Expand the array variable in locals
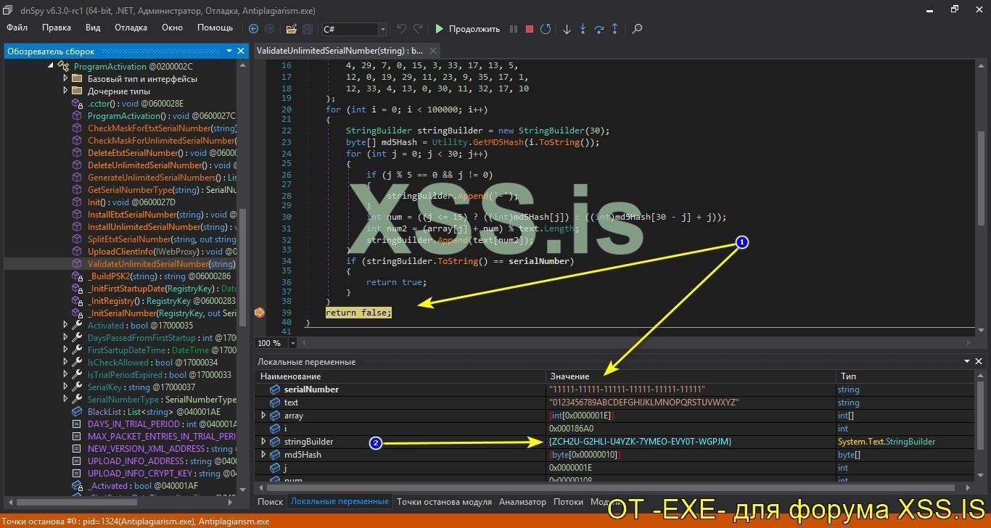Screen dimensions: 991x528 point(263,416)
